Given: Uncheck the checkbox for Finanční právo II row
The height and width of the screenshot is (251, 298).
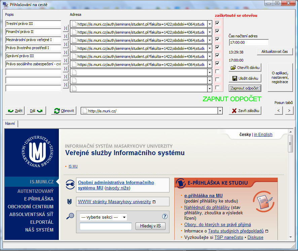Looking at the screenshot, I should (217, 31).
